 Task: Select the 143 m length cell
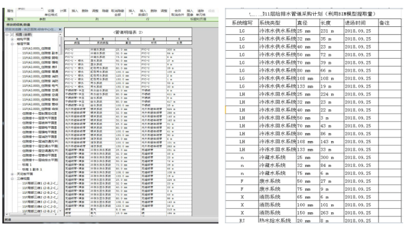332,142
